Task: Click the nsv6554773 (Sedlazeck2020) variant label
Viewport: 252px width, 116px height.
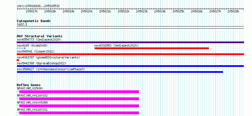Action: (39, 40)
